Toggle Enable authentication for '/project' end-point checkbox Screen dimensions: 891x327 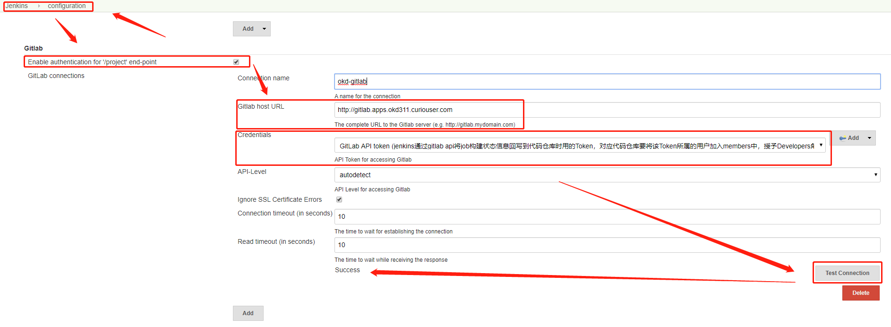click(x=236, y=62)
